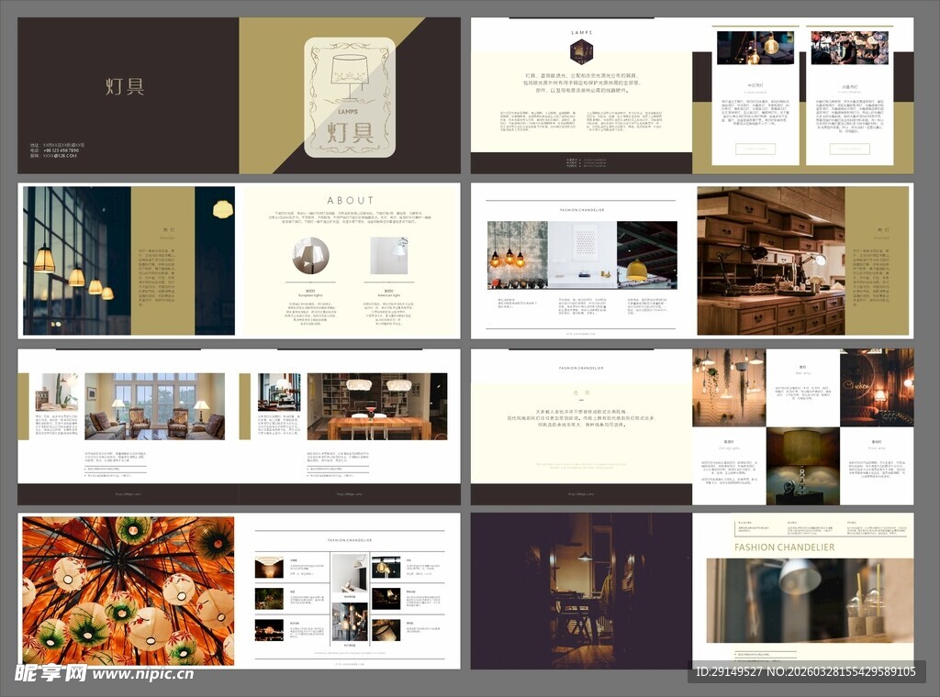Click the 灯具 title on the dark cover
Image resolution: width=940 pixels, height=697 pixels.
(x=125, y=87)
